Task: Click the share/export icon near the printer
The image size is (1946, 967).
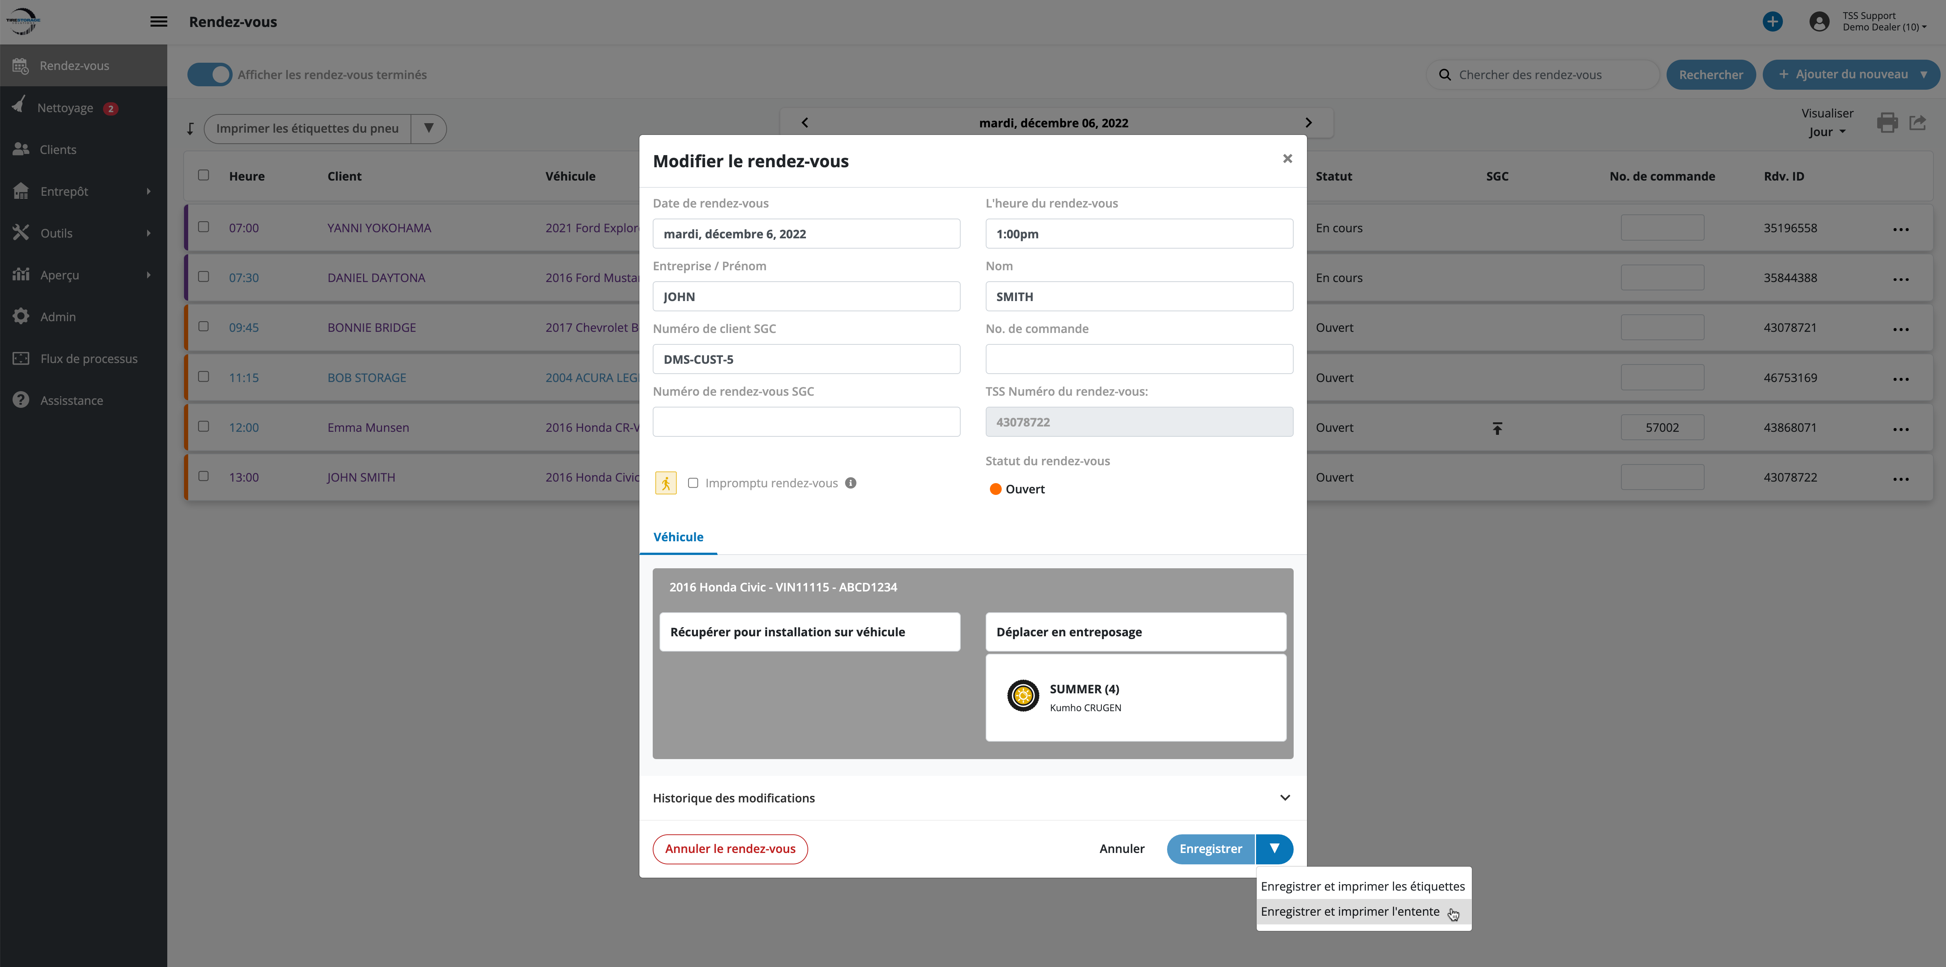Action: point(1918,122)
